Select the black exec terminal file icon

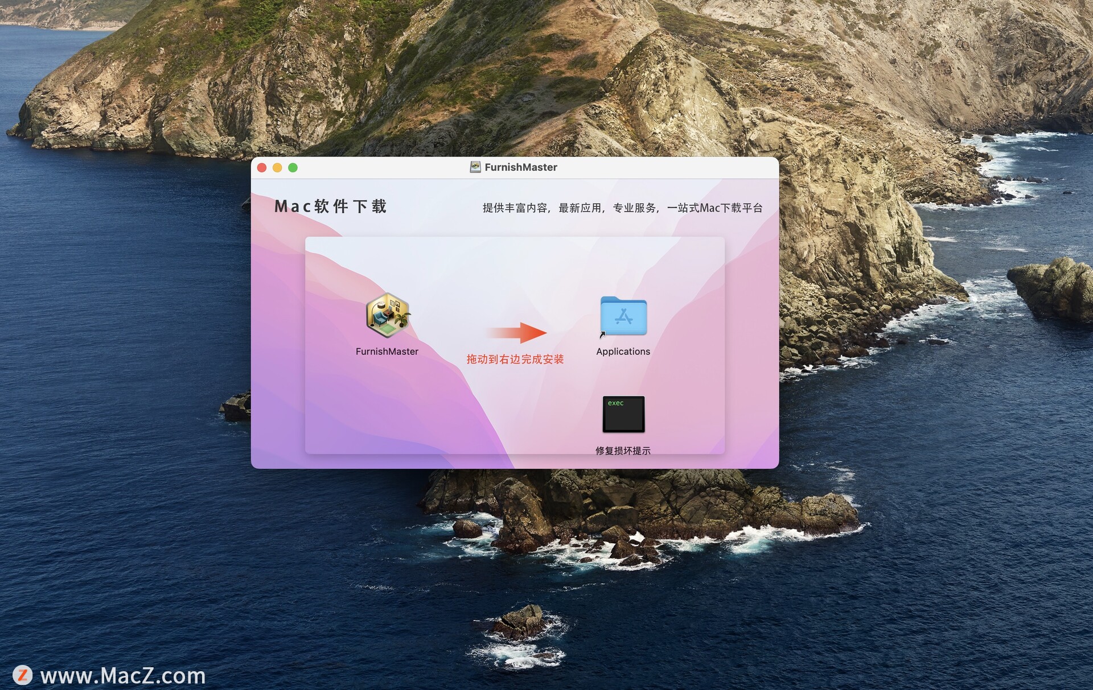[623, 415]
